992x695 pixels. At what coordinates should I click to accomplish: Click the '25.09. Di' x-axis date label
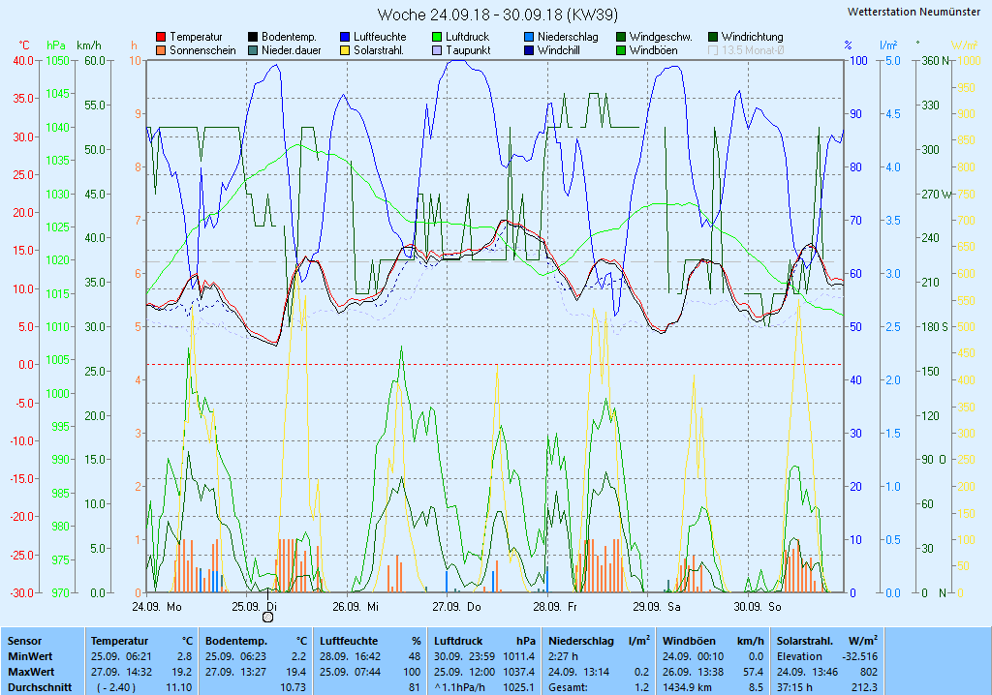click(255, 607)
